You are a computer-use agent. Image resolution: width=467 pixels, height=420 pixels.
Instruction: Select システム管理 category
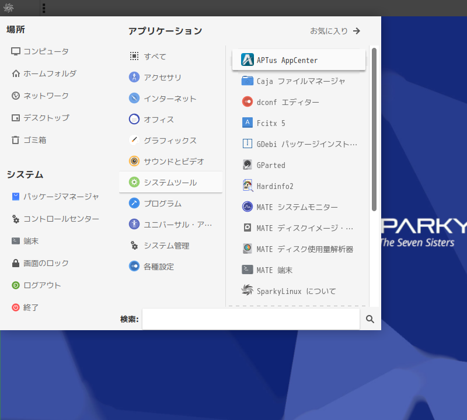tap(170, 245)
